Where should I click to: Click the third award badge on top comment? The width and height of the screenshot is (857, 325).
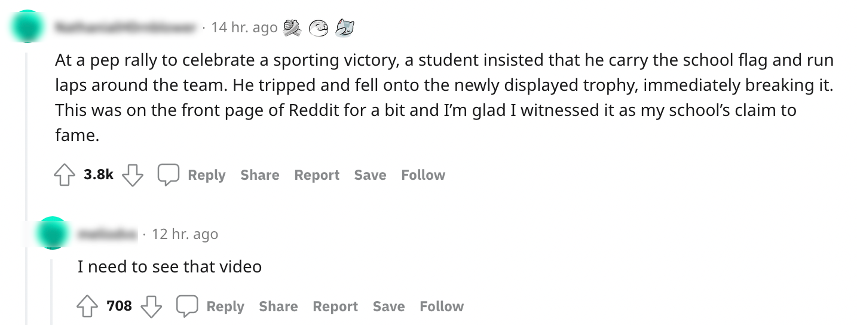(345, 27)
